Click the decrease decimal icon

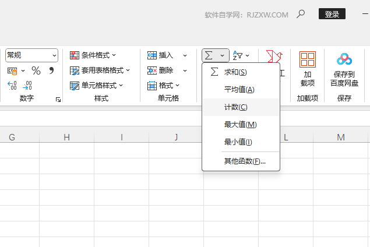coord(27,86)
